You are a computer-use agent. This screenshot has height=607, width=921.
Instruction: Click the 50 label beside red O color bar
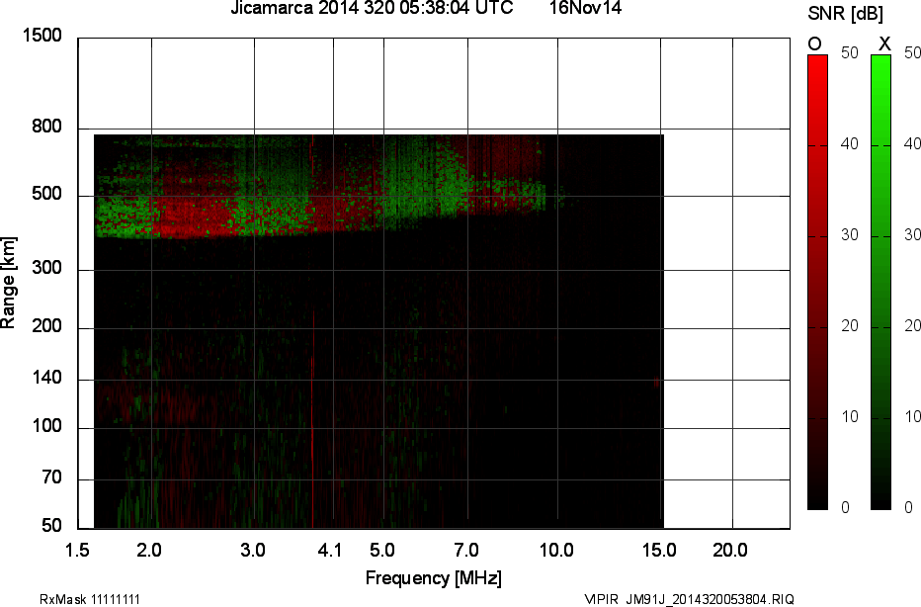tap(850, 52)
